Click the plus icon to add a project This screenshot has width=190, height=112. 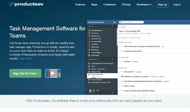[116, 59]
